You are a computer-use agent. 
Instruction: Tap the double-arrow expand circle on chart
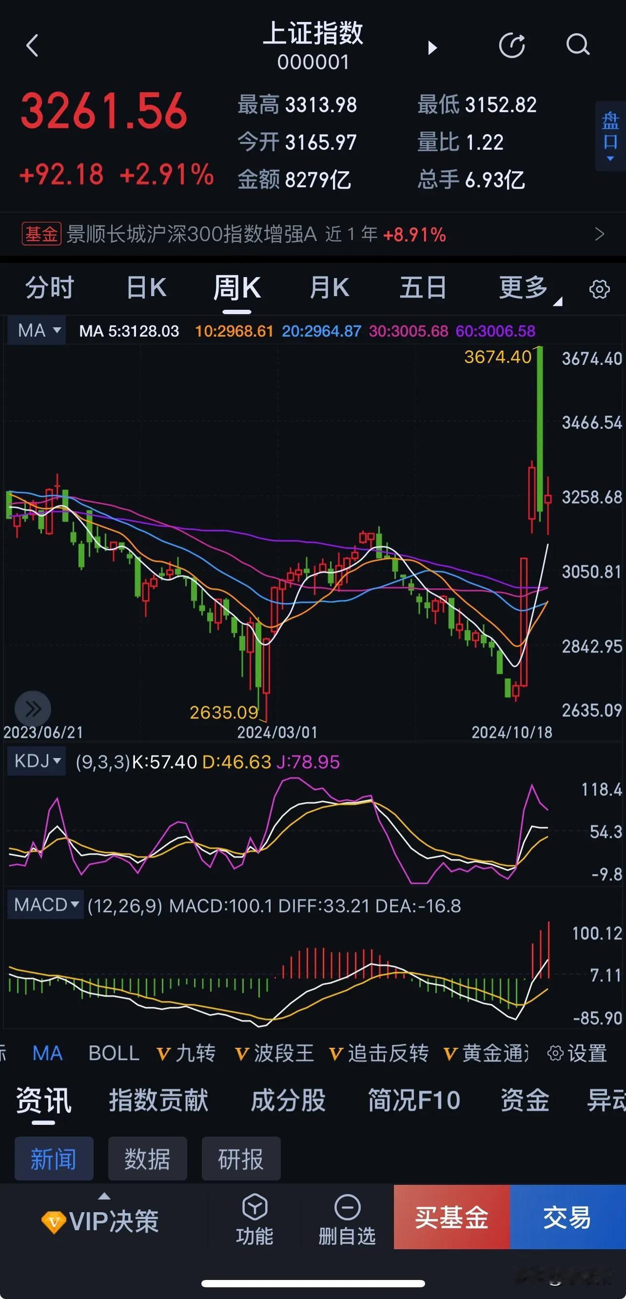click(33, 709)
